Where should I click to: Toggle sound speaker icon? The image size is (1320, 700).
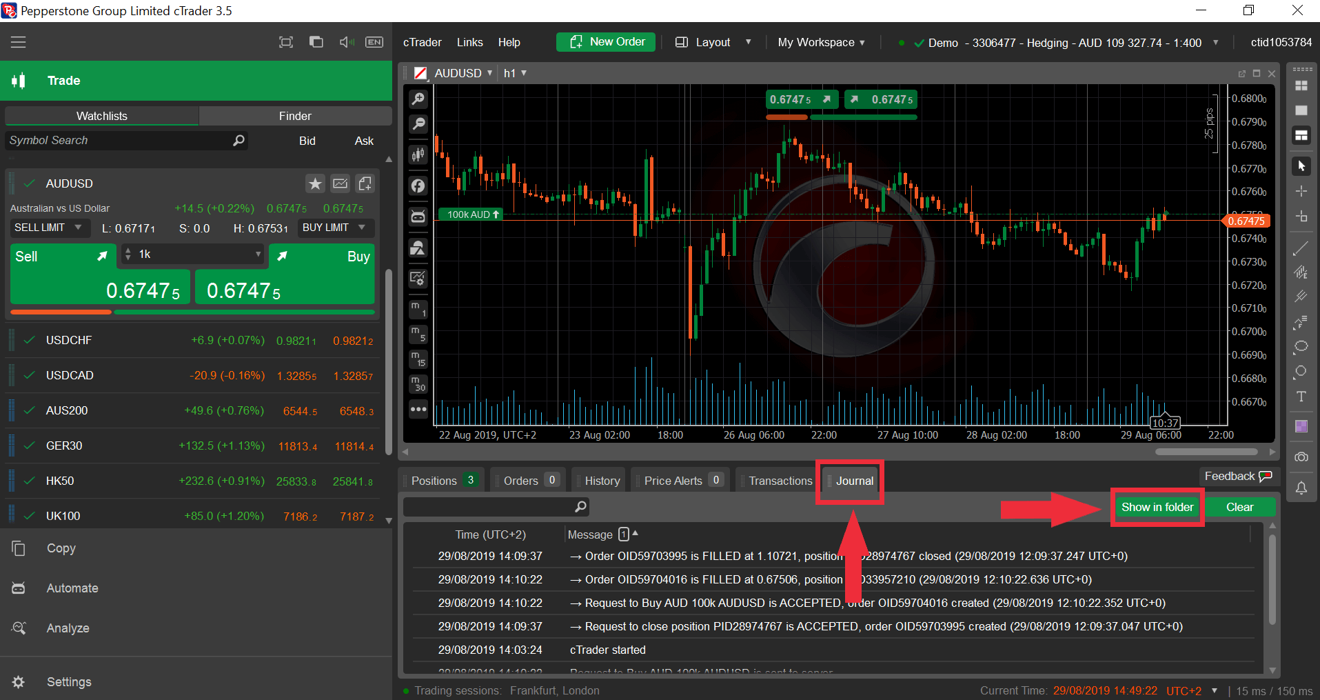click(x=347, y=42)
